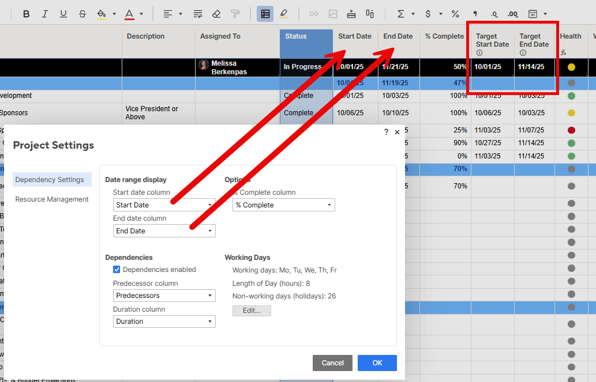The width and height of the screenshot is (596, 382).
Task: Open conditional formatting grid icon
Action: click(x=265, y=14)
